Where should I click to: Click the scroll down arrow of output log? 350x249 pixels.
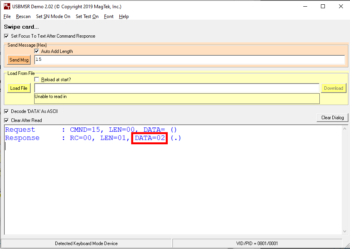coord(345,231)
